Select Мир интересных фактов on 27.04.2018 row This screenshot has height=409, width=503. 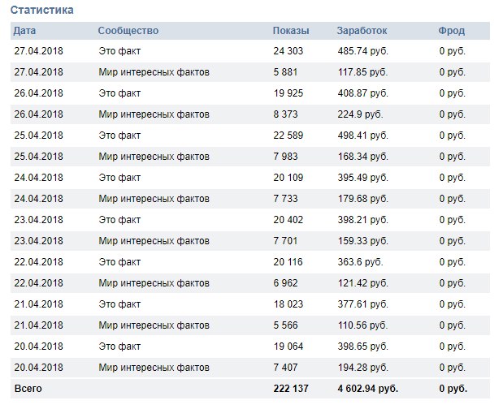(x=154, y=72)
